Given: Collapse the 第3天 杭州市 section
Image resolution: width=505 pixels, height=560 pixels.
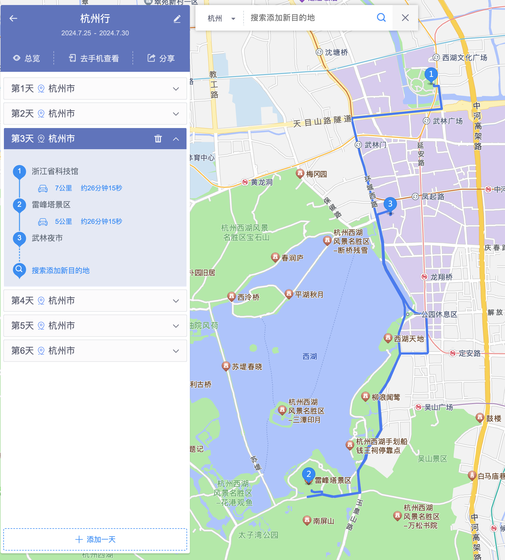Looking at the screenshot, I should coord(176,139).
